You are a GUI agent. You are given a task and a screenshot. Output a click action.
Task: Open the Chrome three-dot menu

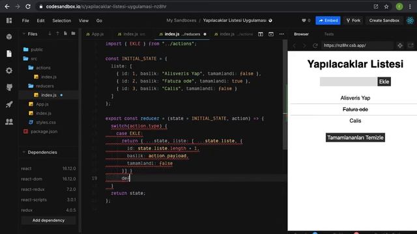pos(410,6)
